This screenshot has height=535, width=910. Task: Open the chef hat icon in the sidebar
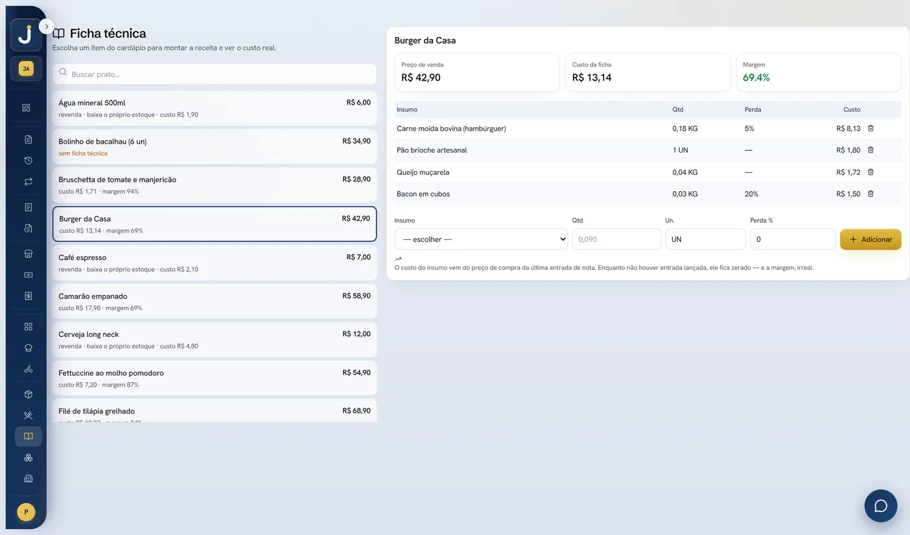click(28, 348)
